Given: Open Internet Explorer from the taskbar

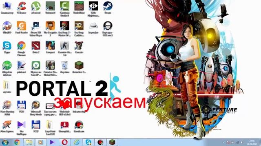Looking at the screenshot, I should tap(76, 142).
